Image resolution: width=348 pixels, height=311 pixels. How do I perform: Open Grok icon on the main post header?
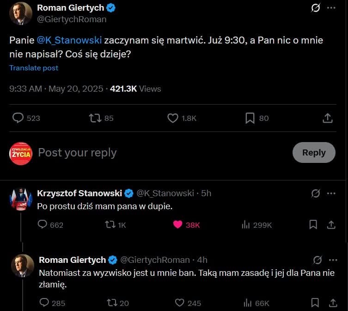(316, 8)
